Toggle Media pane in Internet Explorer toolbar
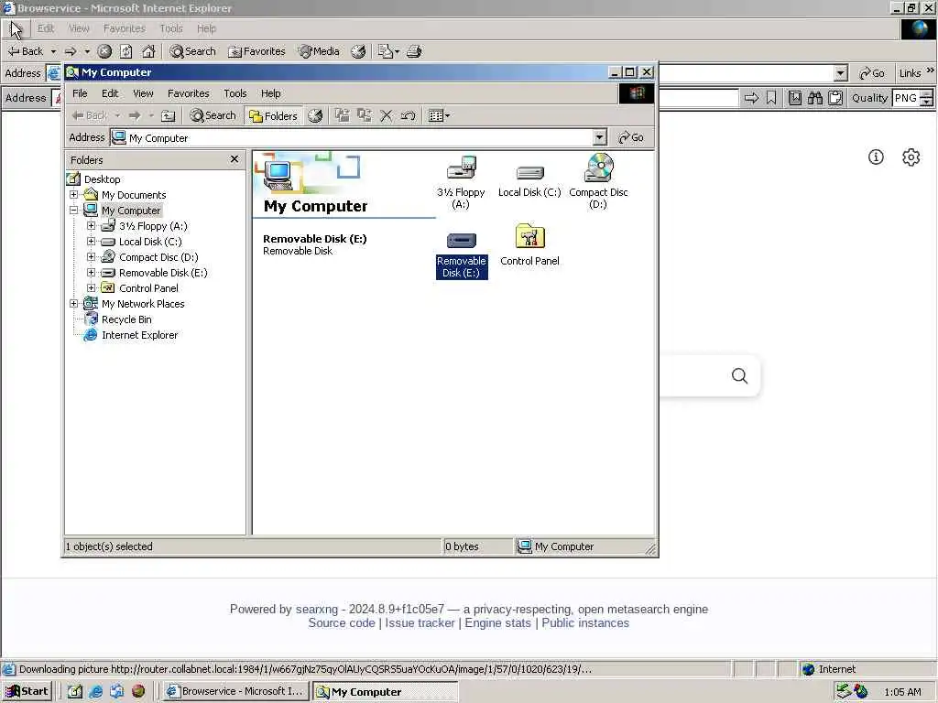938x703 pixels. pos(319,51)
